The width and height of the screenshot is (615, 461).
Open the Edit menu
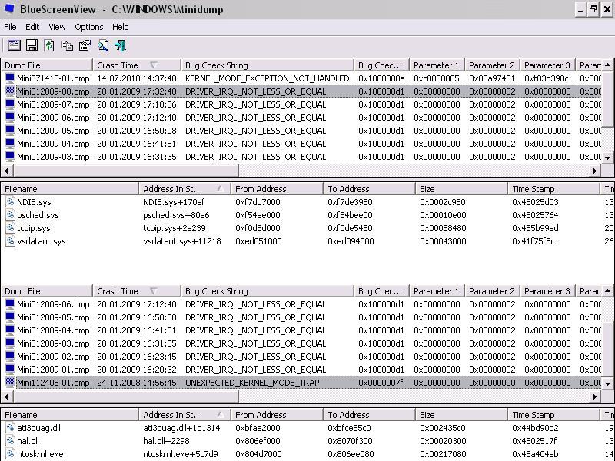pyautogui.click(x=32, y=27)
